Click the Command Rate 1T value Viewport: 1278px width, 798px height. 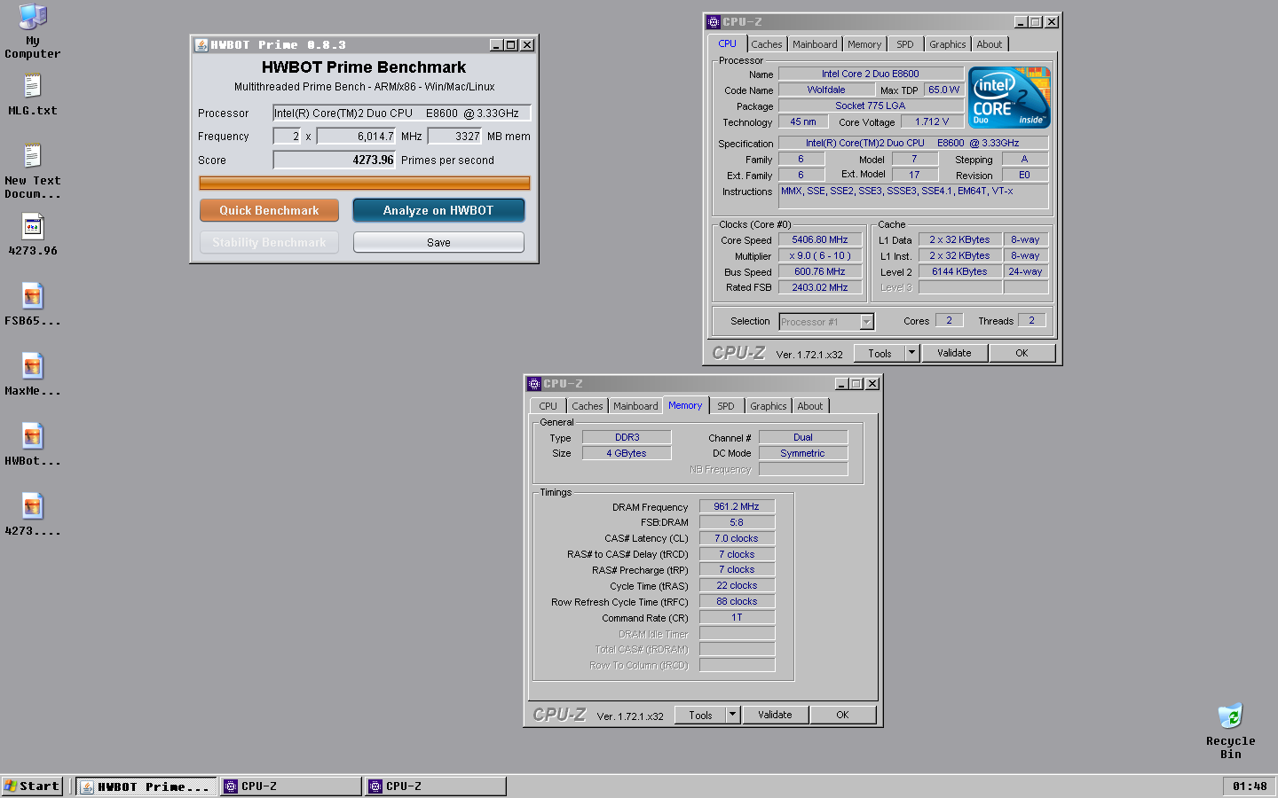737,617
